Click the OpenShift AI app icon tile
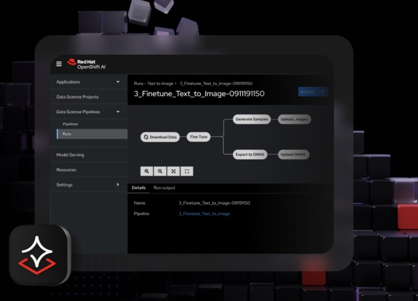 (38, 255)
